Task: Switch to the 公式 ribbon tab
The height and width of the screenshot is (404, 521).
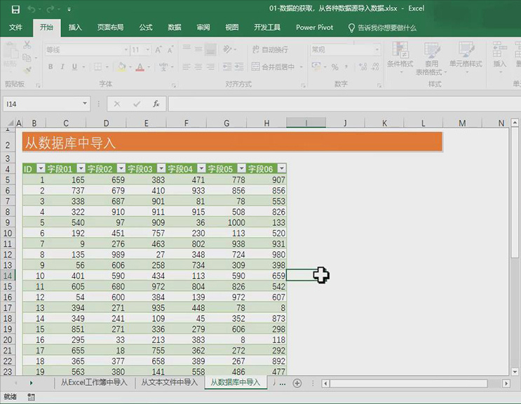Action: [x=146, y=27]
